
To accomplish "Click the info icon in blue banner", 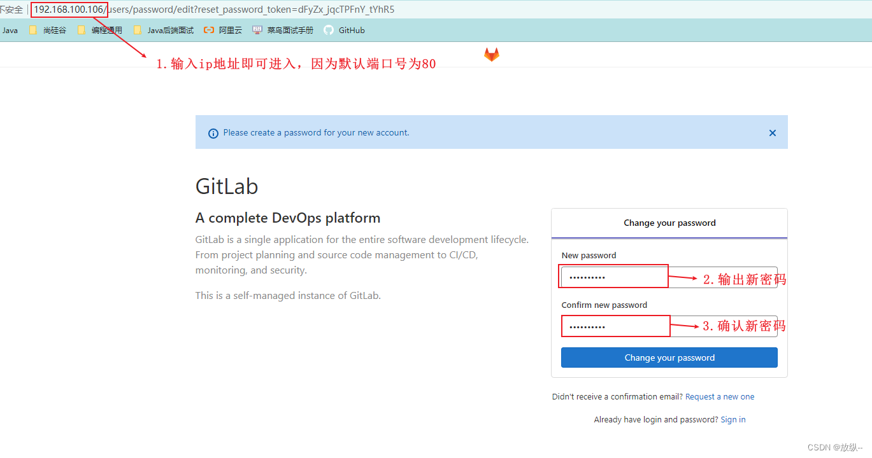I will point(213,133).
